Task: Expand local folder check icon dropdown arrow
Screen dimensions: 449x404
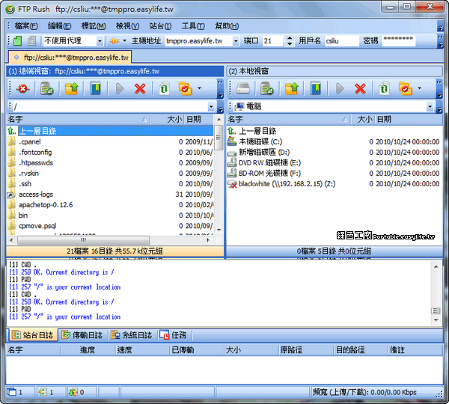Action: point(419,88)
